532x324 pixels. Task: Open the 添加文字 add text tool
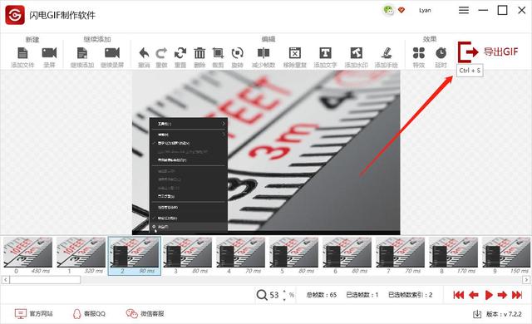coord(325,53)
